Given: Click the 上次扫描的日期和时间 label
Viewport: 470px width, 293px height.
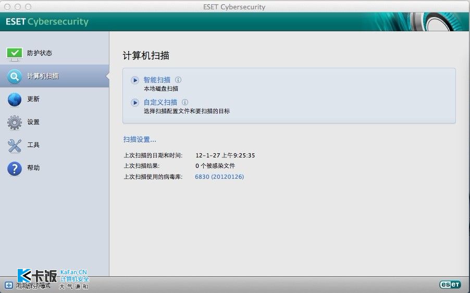Looking at the screenshot, I should point(153,155).
